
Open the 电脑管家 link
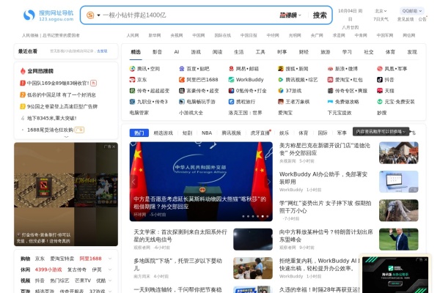[139, 113]
